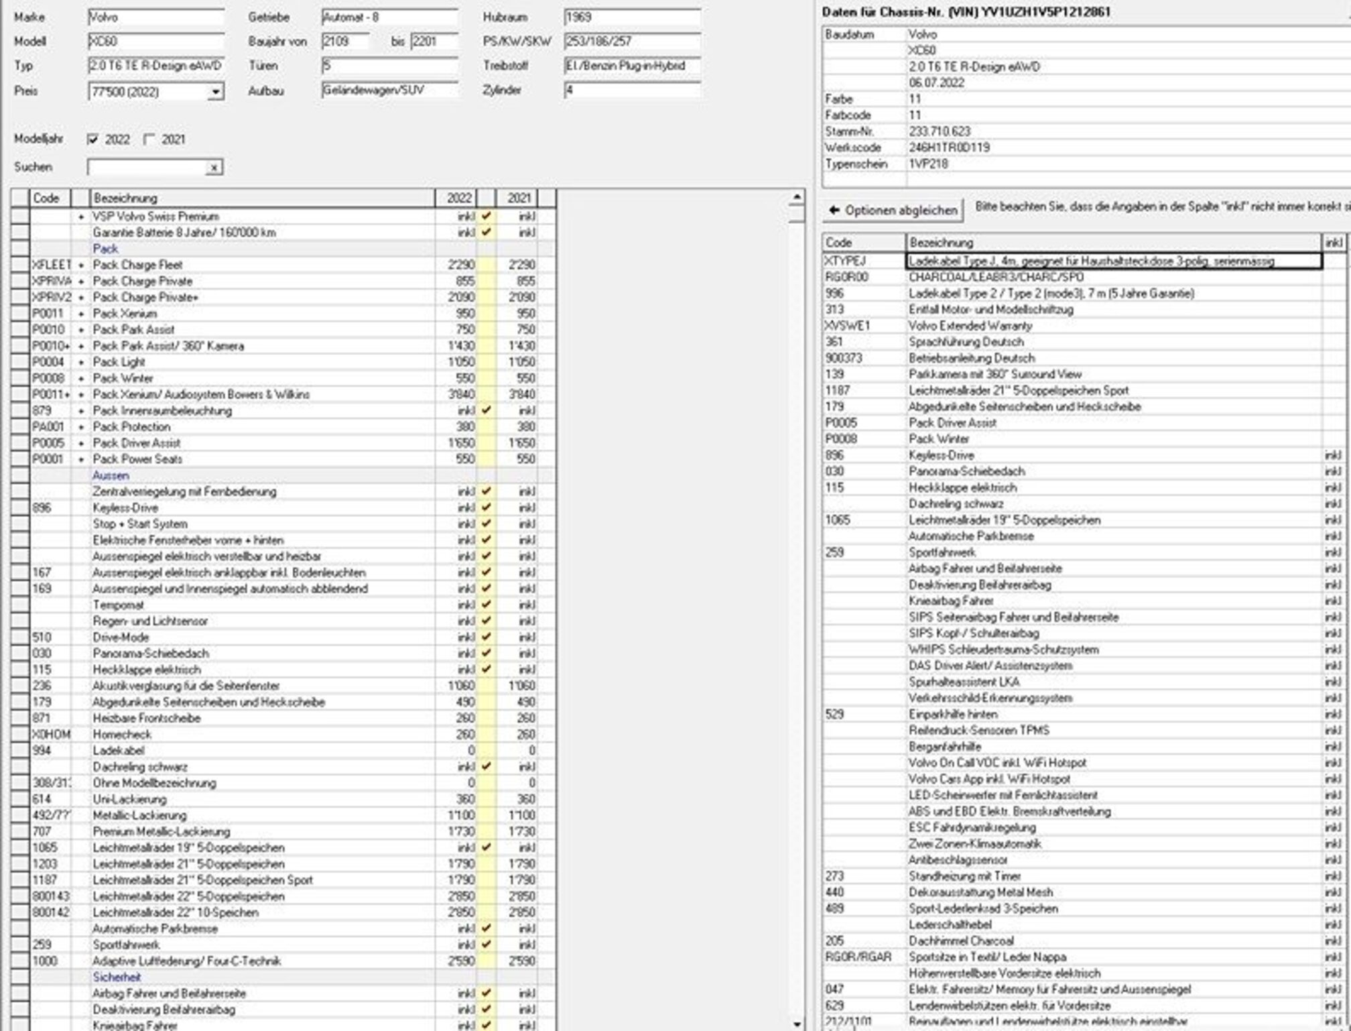This screenshot has height=1031, width=1351.
Task: Uncheck the 2022 Modelljahr checkbox
Action: click(x=93, y=139)
